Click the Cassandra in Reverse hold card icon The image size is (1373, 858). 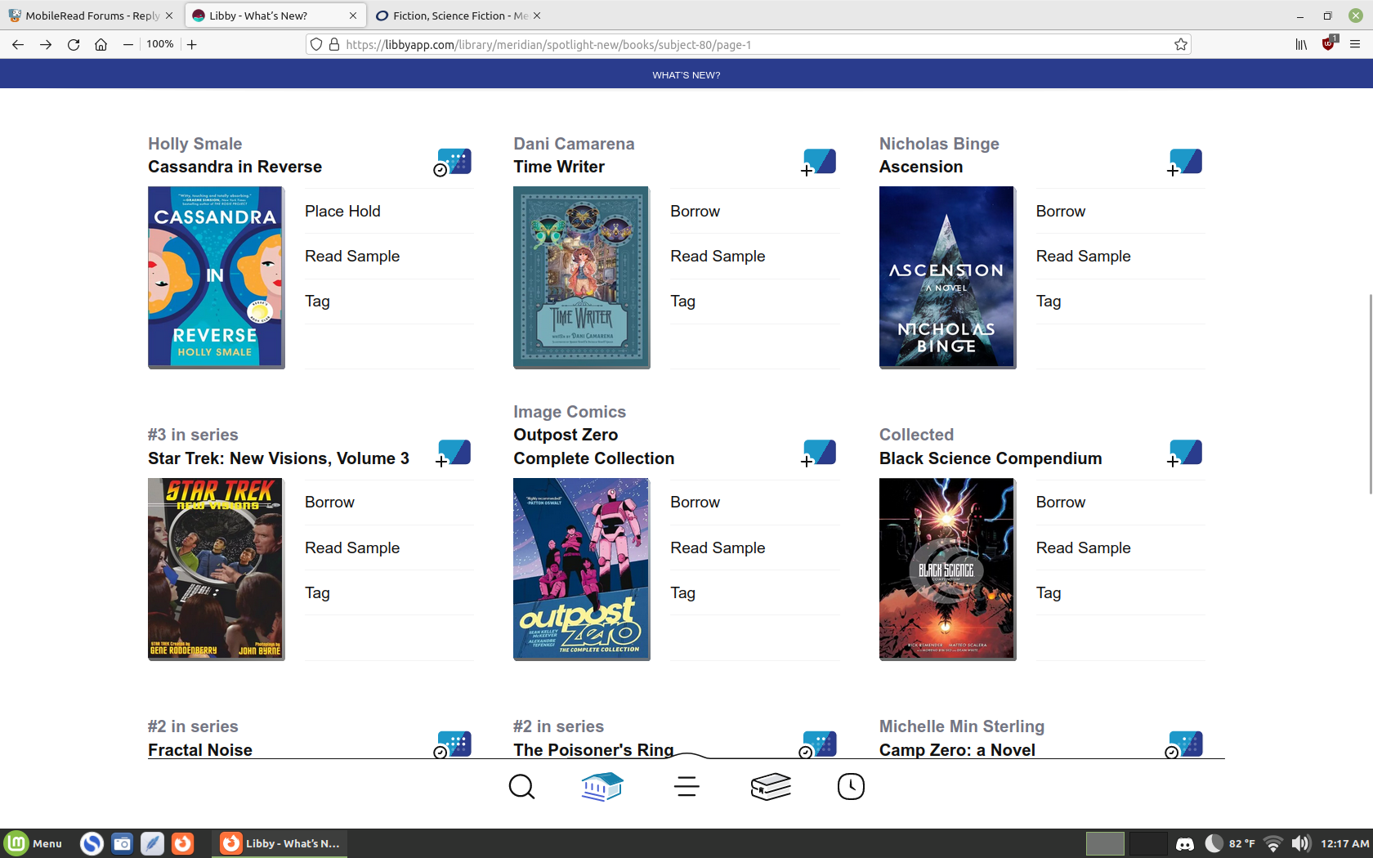point(453,162)
